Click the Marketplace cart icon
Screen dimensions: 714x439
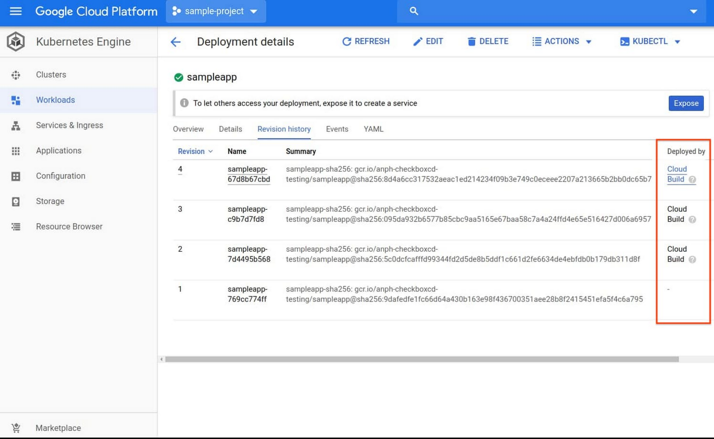pos(16,428)
